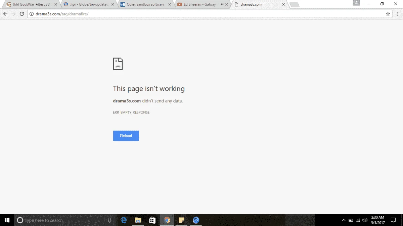The height and width of the screenshot is (226, 403).
Task: Close the Ed Sheeran - Galway tab
Action: [227, 4]
